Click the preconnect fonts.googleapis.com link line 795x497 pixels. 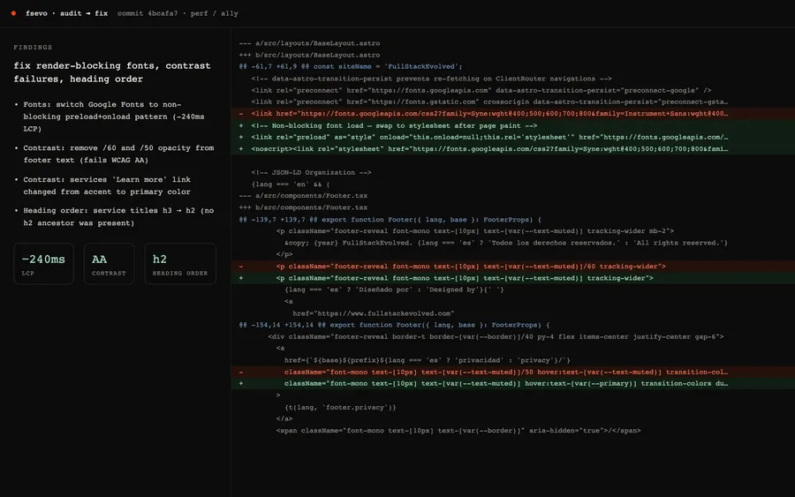[x=481, y=90]
